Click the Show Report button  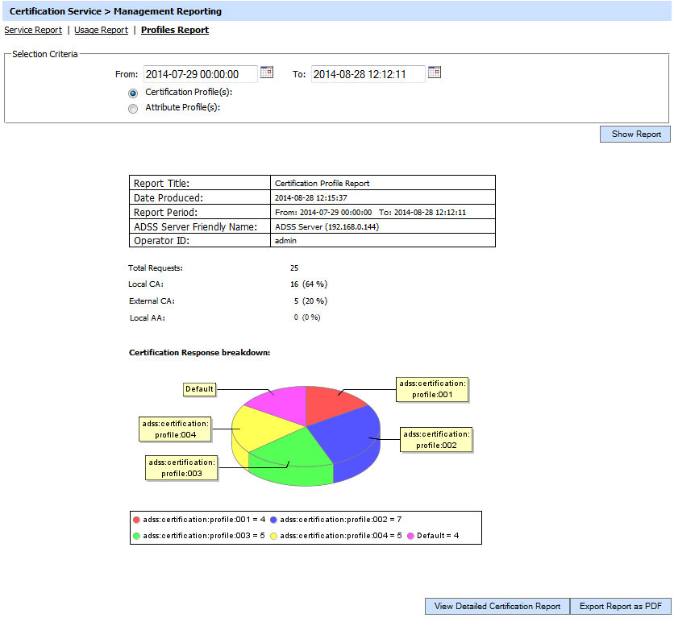coord(635,134)
